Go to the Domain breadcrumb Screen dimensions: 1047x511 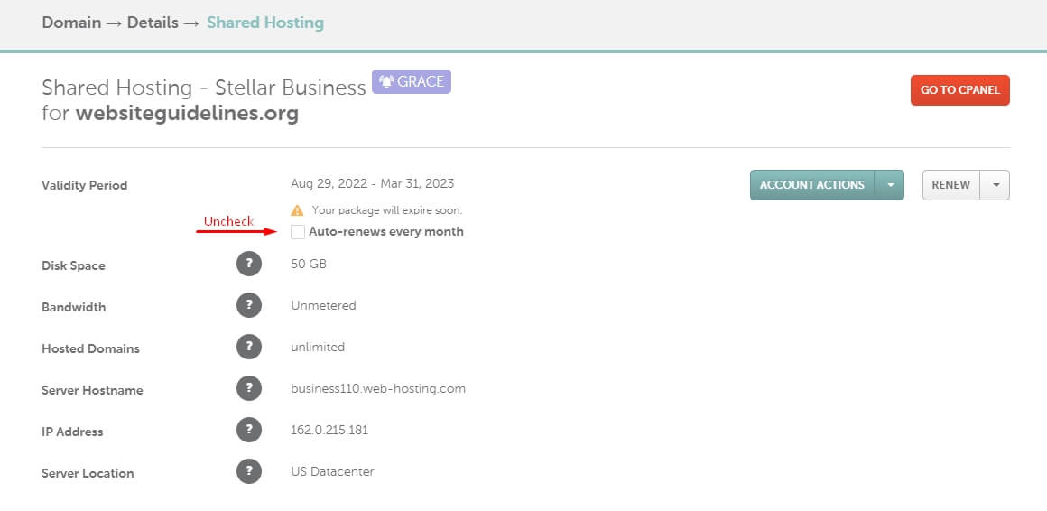tap(71, 23)
